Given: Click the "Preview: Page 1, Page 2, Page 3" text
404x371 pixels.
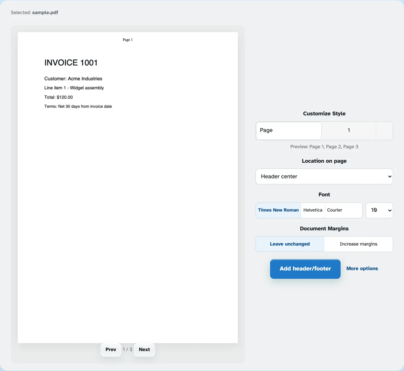Looking at the screenshot, I should tap(324, 147).
